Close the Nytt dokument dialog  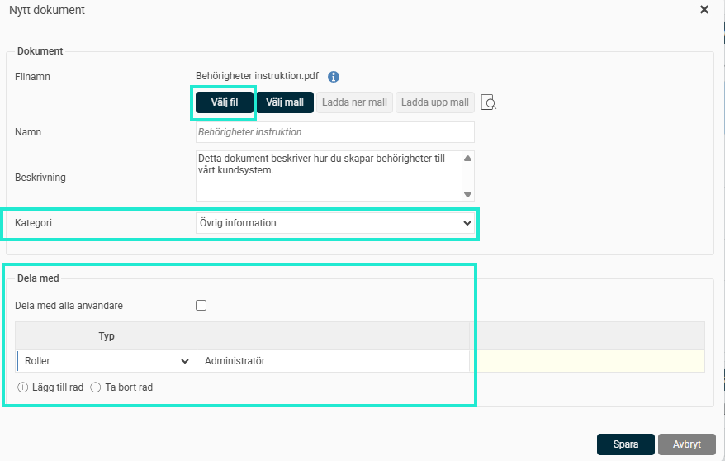[704, 10]
